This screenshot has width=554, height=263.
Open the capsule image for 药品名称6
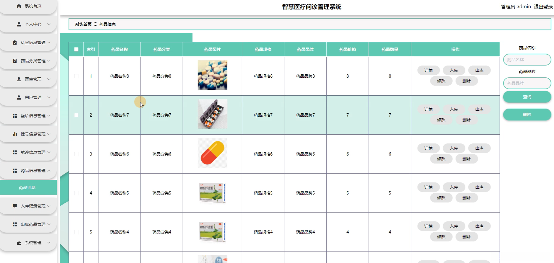click(213, 153)
